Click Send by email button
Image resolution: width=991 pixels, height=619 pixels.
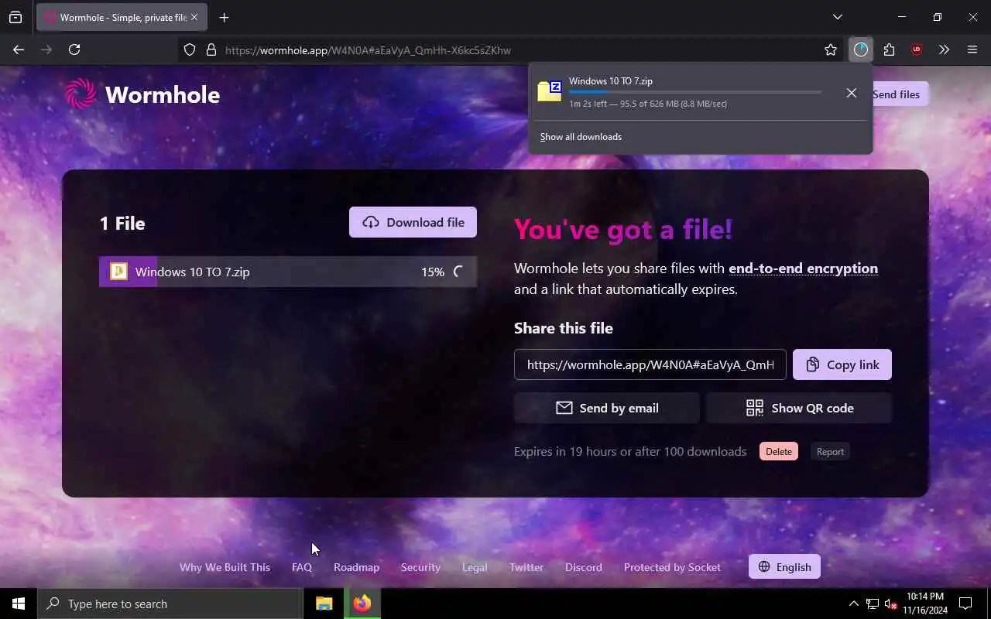pyautogui.click(x=607, y=408)
